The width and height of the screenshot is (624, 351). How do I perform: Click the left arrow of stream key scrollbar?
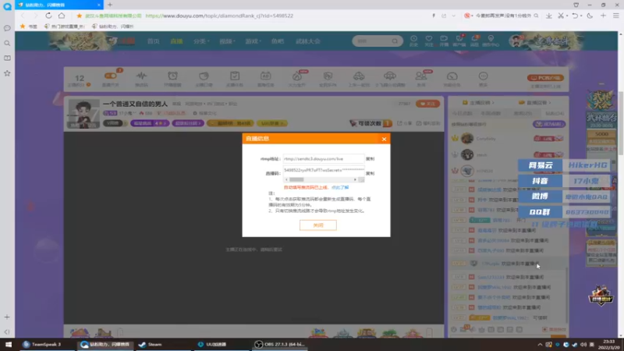pyautogui.click(x=286, y=180)
